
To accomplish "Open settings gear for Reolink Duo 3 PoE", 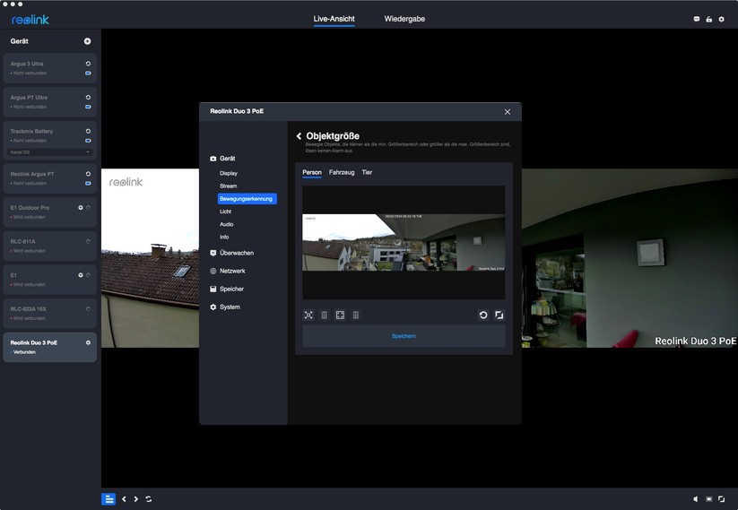I will click(88, 342).
